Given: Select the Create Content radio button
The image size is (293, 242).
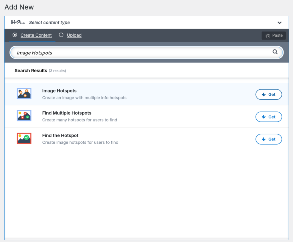Looking at the screenshot, I should (15, 35).
